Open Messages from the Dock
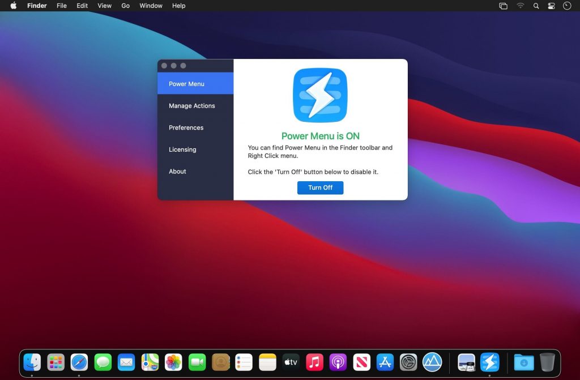This screenshot has height=380, width=580. click(x=103, y=362)
